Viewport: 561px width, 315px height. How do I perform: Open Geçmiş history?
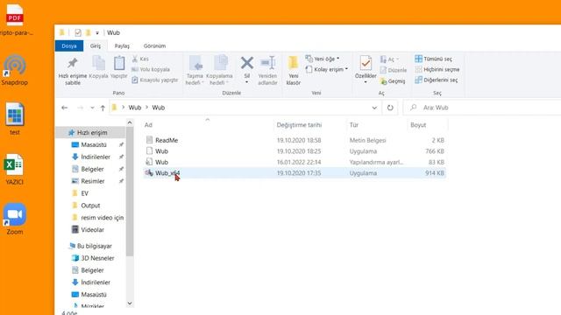tap(393, 81)
